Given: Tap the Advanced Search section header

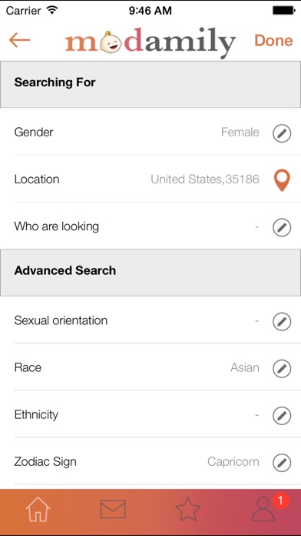Looking at the screenshot, I should [150, 273].
